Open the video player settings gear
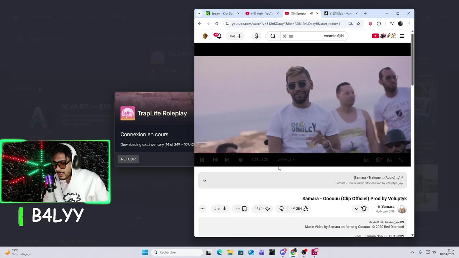 point(378,160)
